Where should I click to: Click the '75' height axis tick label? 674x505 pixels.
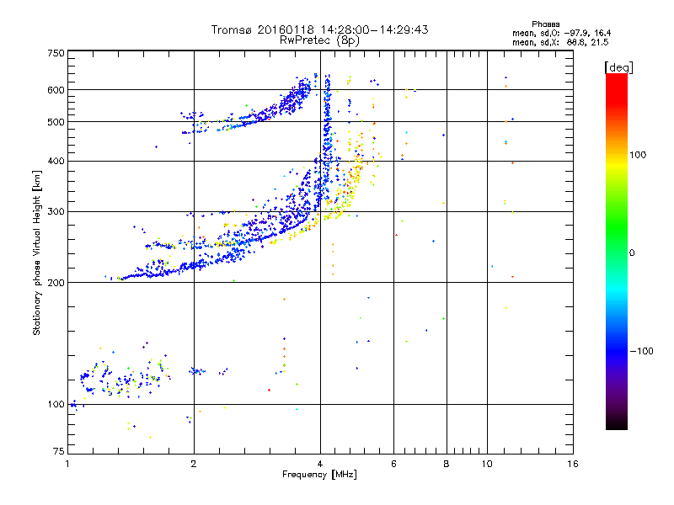click(x=59, y=451)
